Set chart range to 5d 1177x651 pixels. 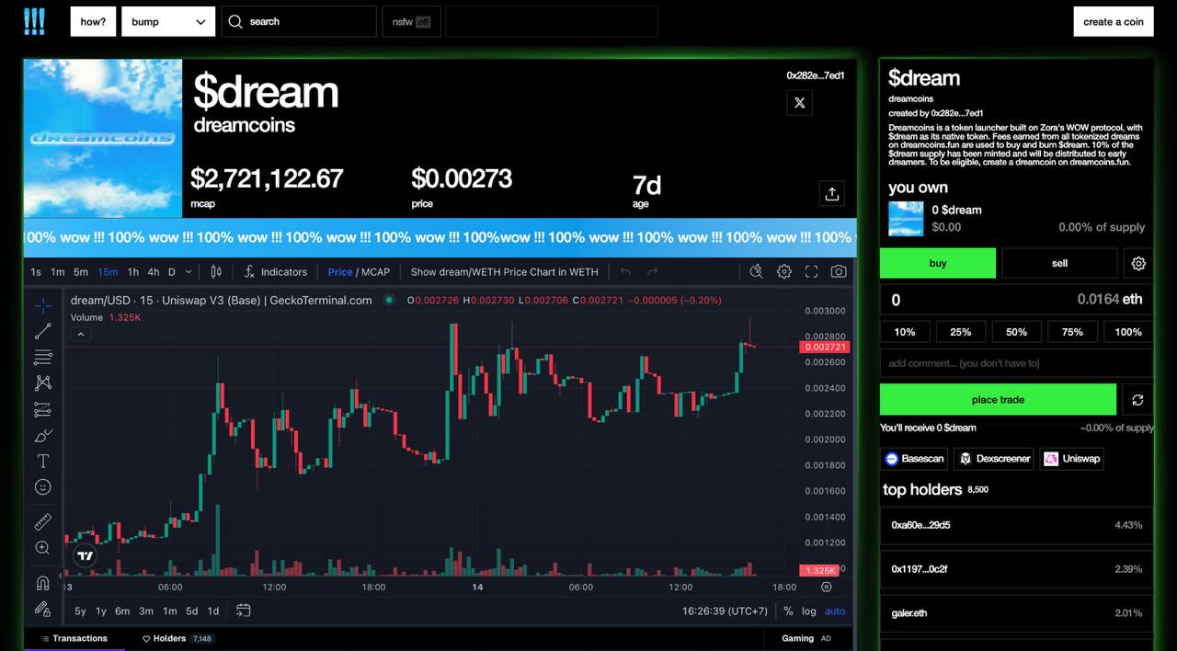191,611
